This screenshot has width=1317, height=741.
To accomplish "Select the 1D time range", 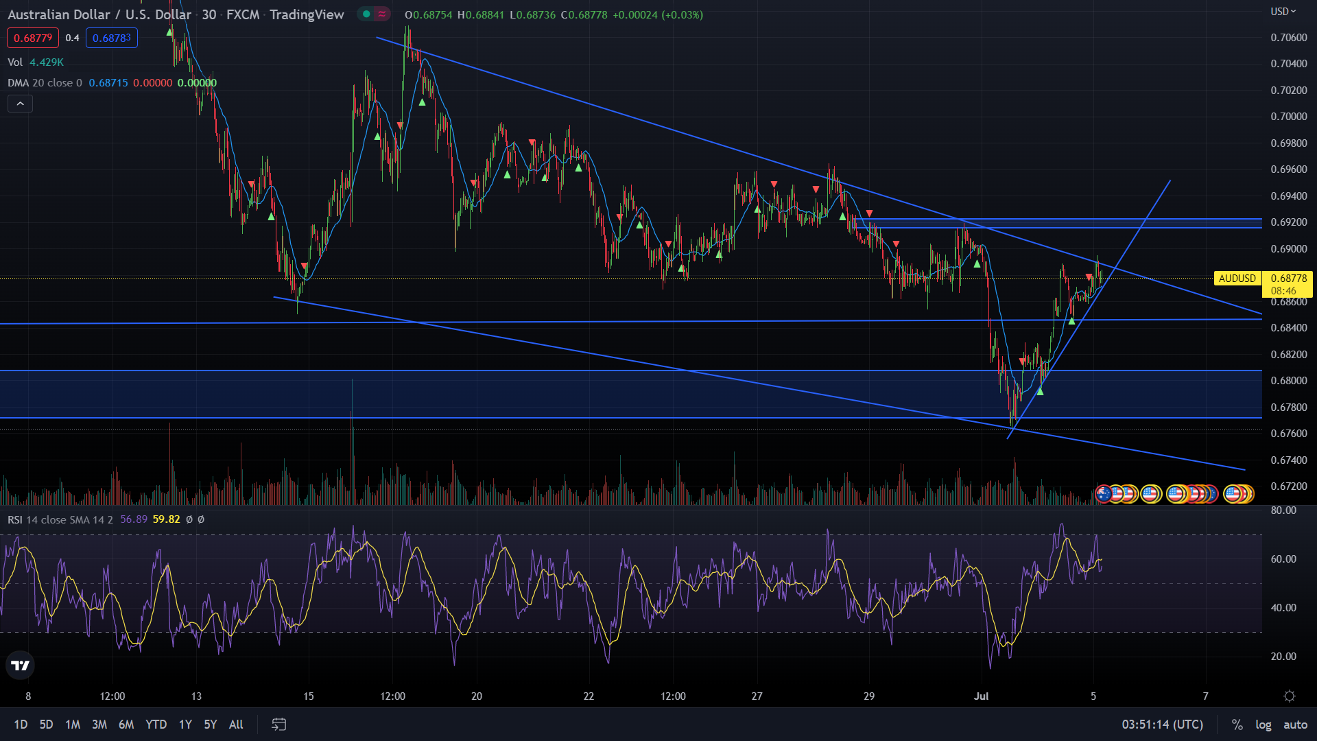I will coord(21,724).
